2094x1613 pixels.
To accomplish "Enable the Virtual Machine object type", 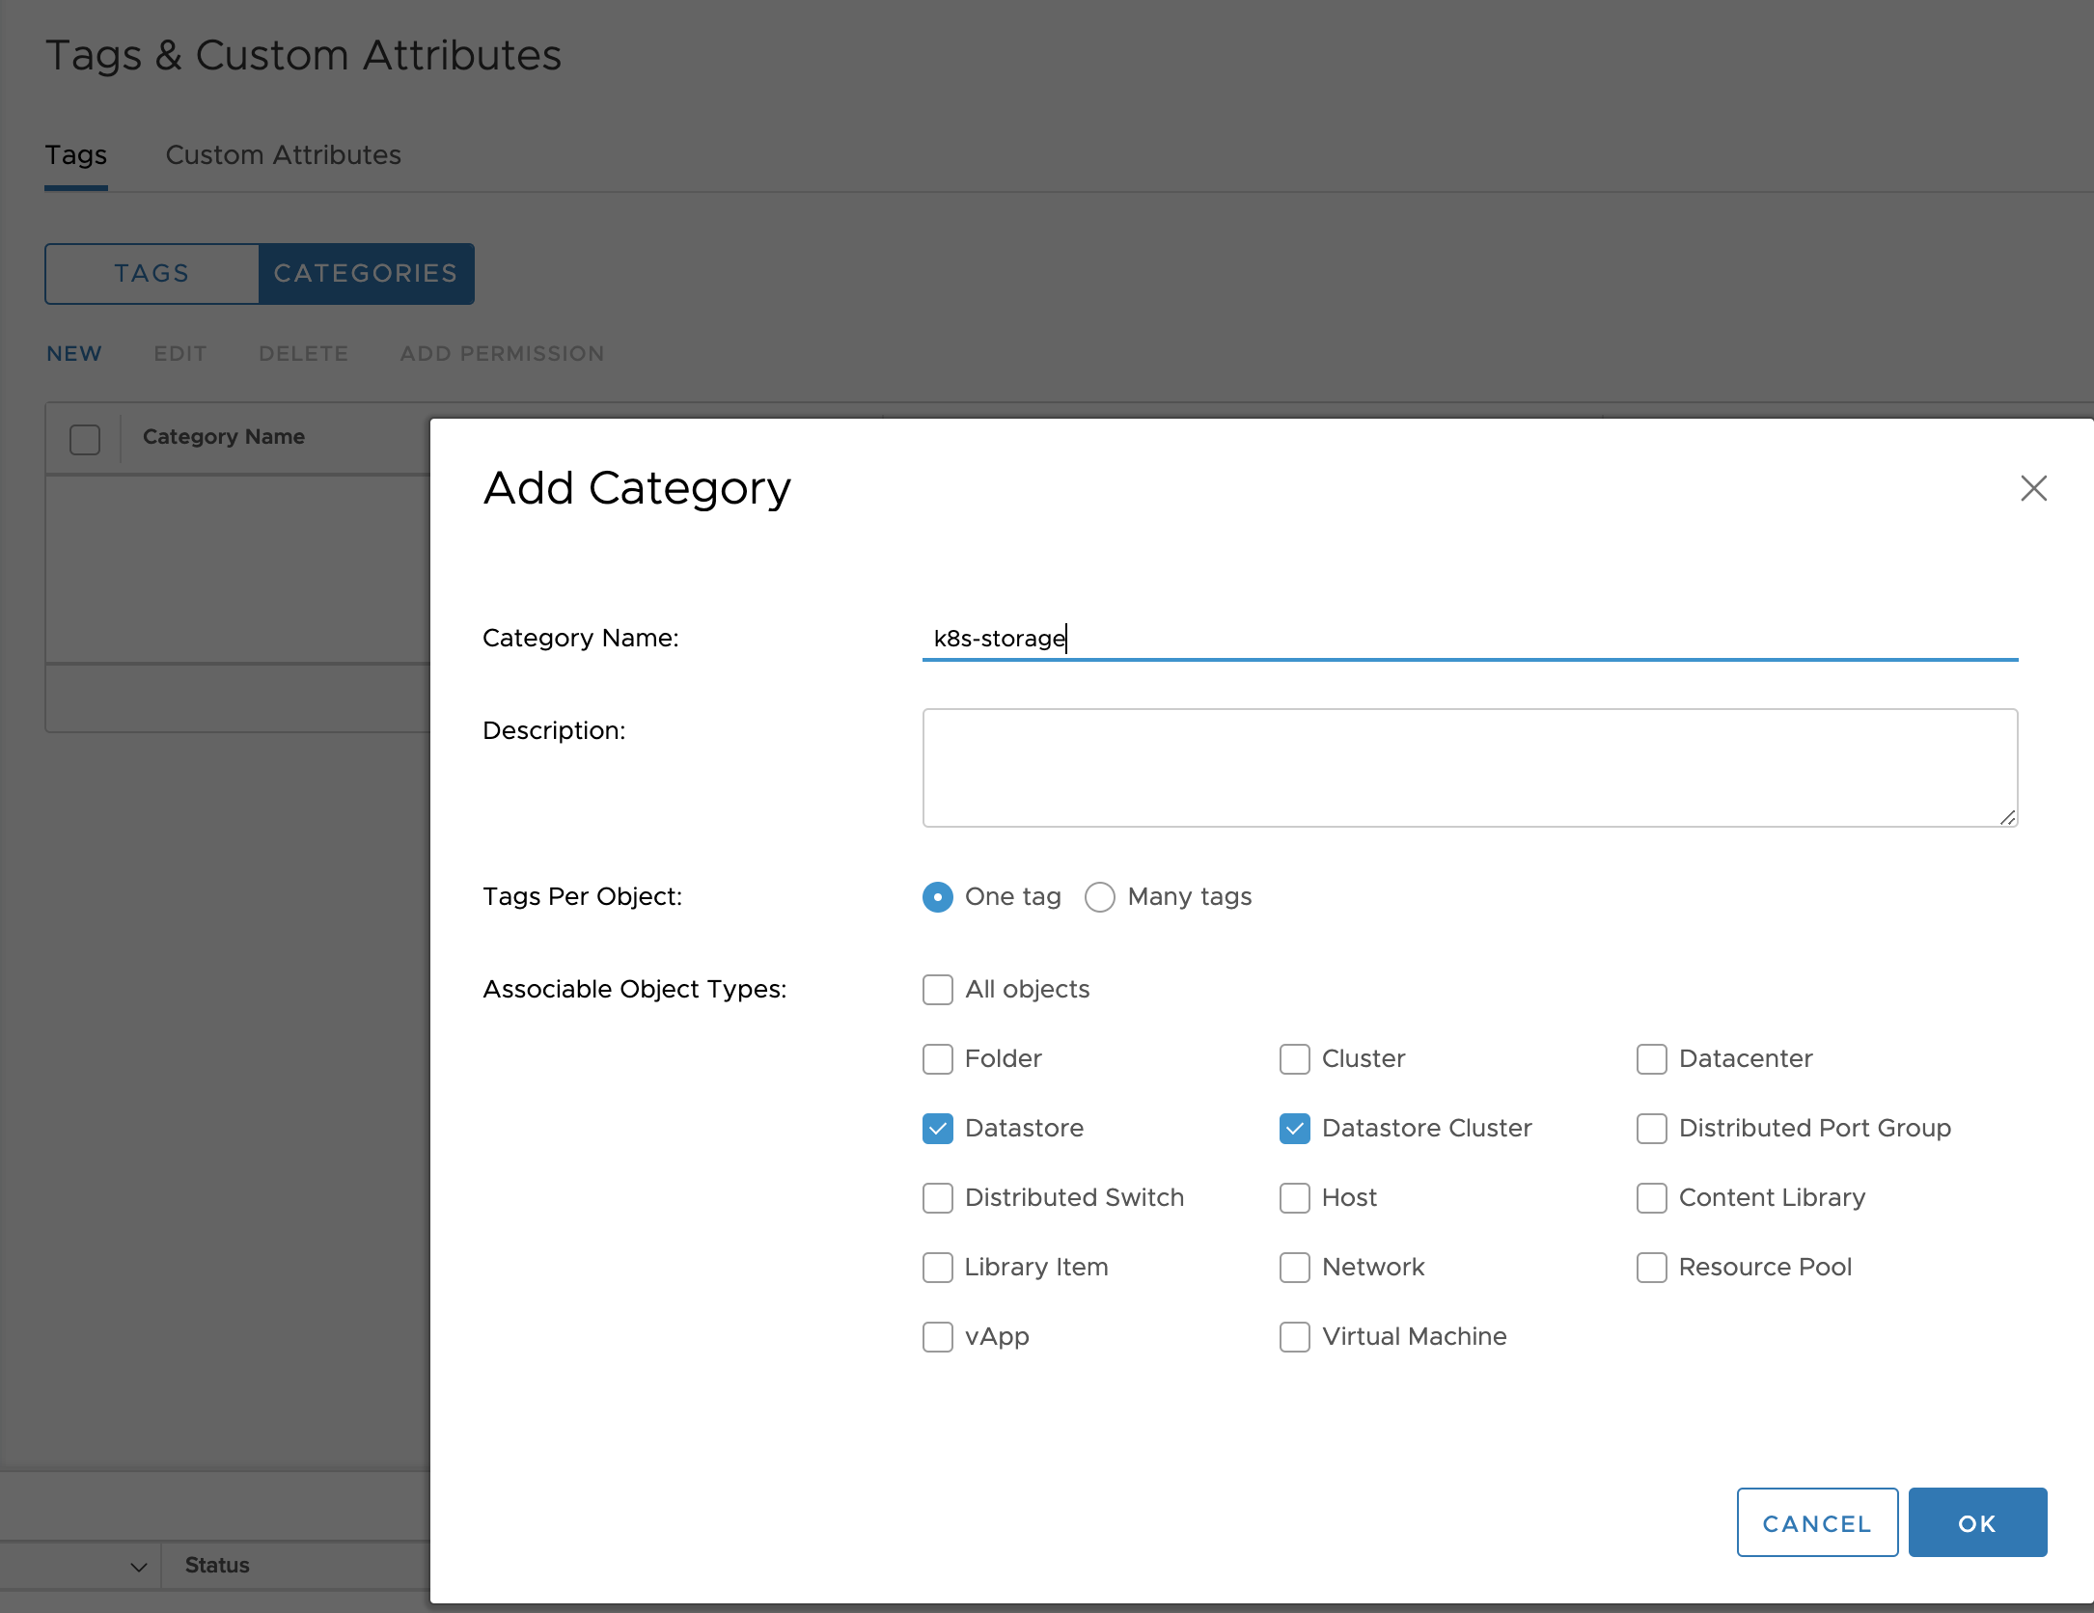I will 1295,1337.
